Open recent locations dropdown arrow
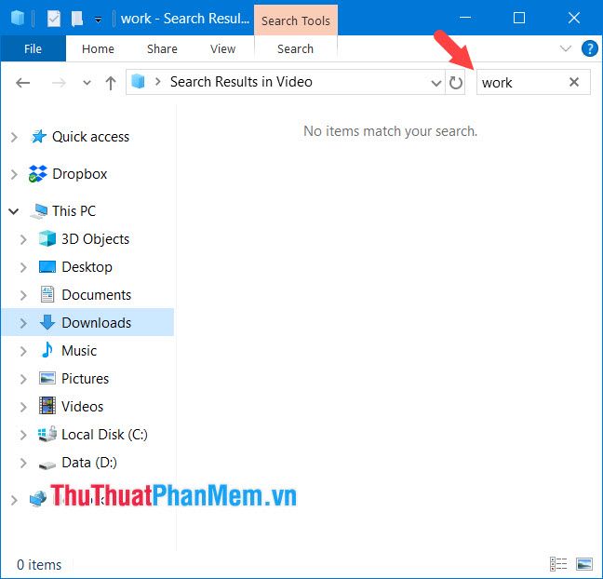The width and height of the screenshot is (603, 579). point(87,83)
